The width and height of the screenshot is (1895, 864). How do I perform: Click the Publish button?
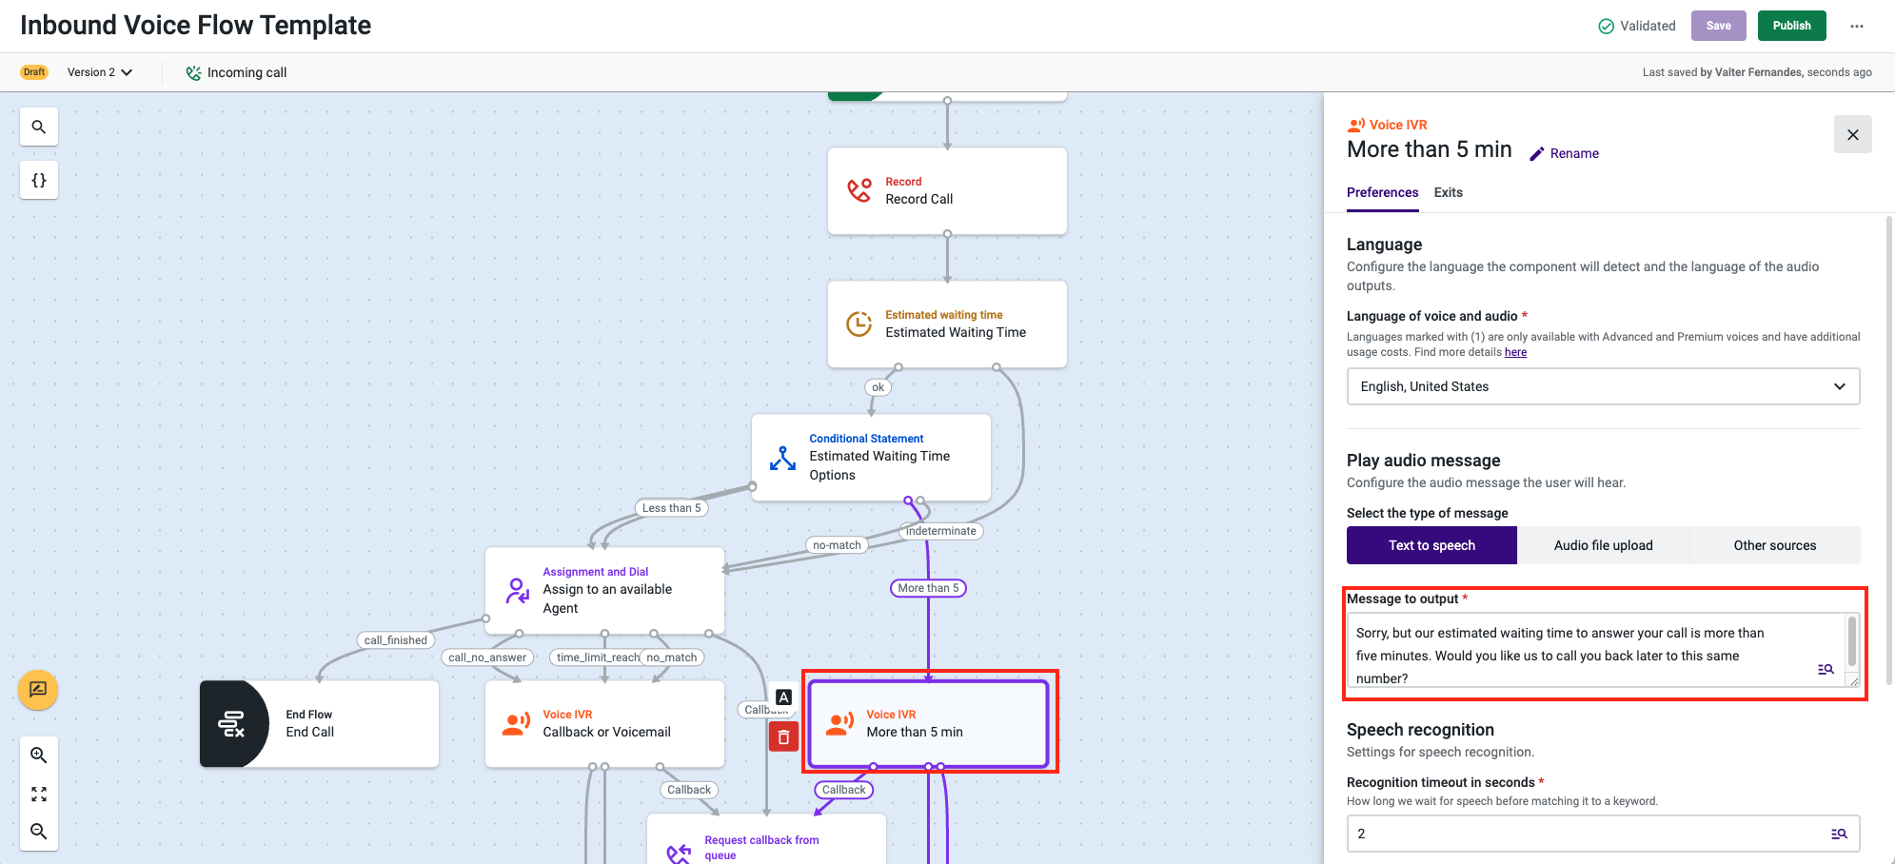(x=1791, y=26)
